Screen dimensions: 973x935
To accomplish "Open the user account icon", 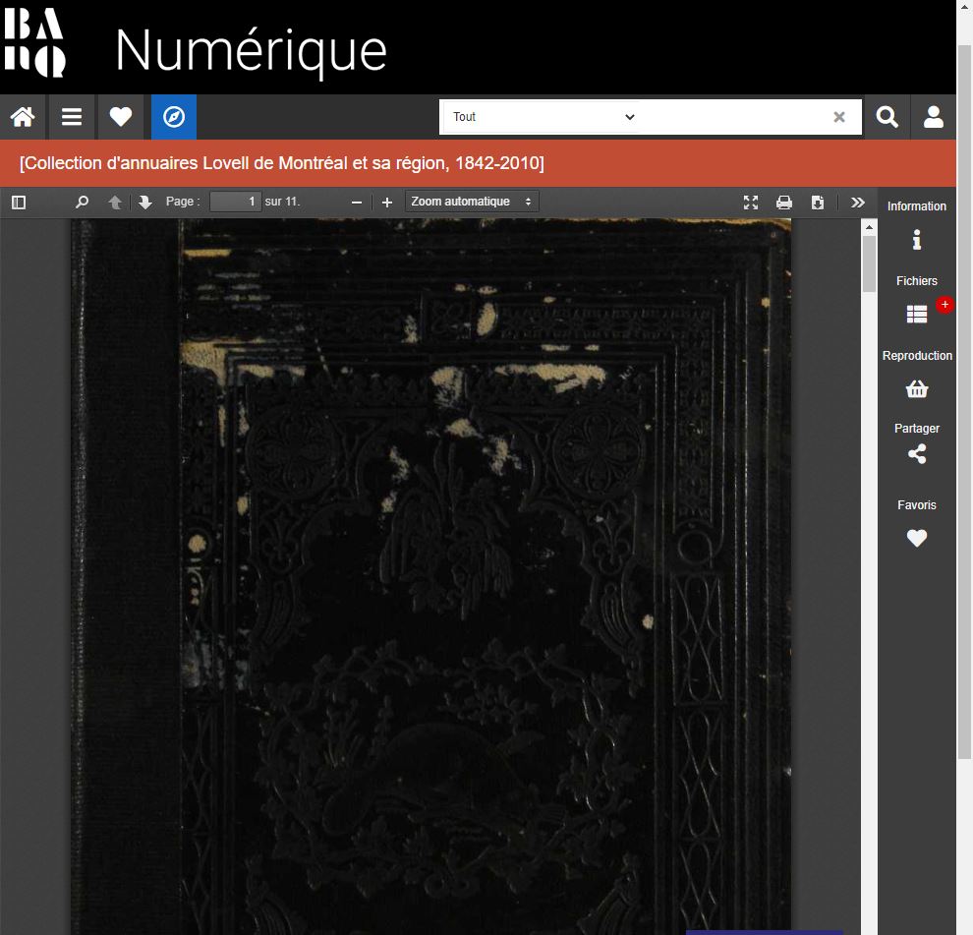I will (934, 117).
